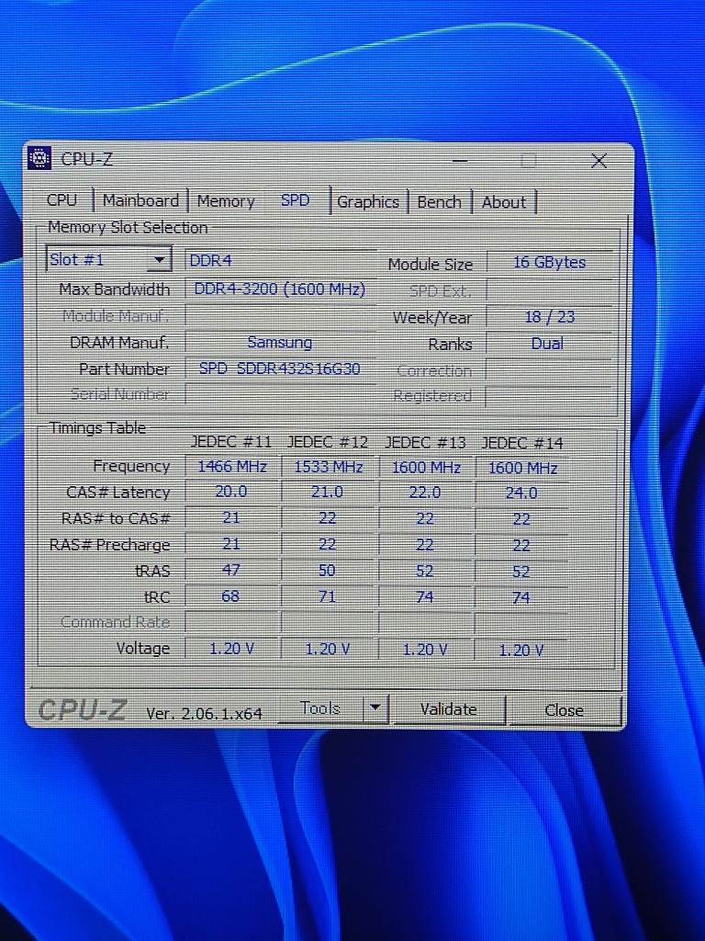Click the Samsung DRAM manufacturer value

click(280, 342)
